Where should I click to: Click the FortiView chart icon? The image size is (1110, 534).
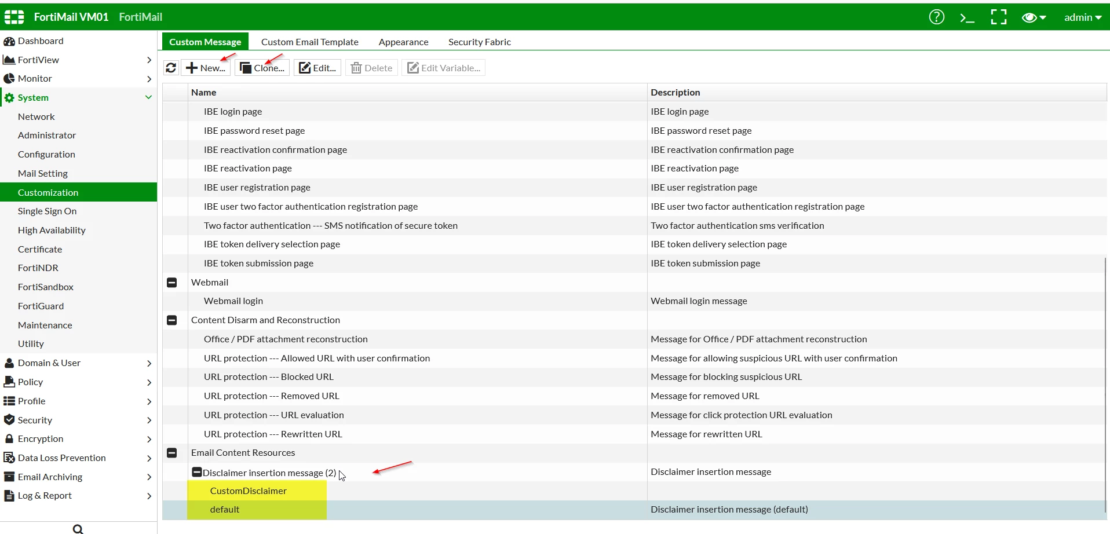pos(9,60)
